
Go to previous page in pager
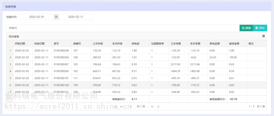tap(121, 106)
